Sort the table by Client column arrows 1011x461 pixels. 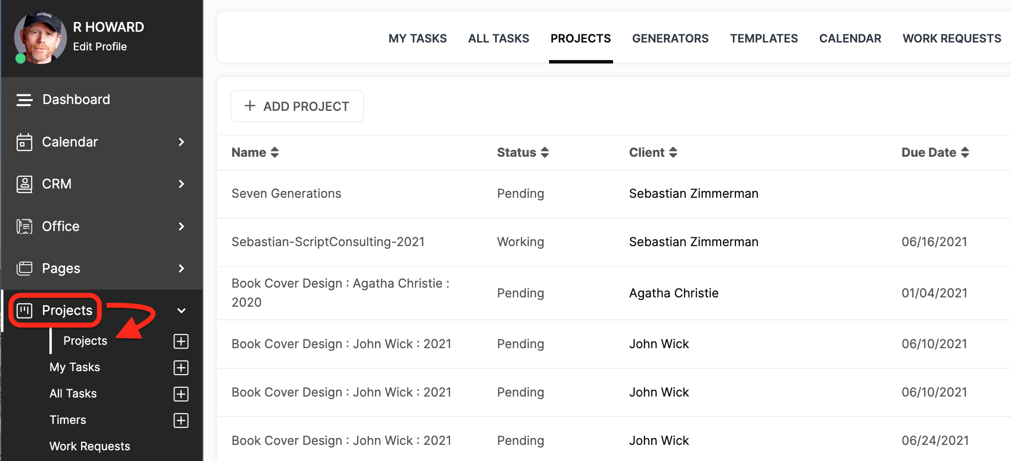click(x=673, y=152)
